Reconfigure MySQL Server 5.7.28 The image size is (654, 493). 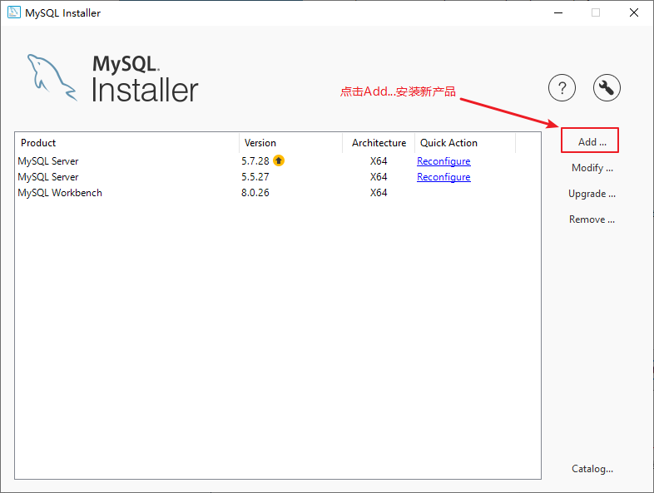click(443, 161)
